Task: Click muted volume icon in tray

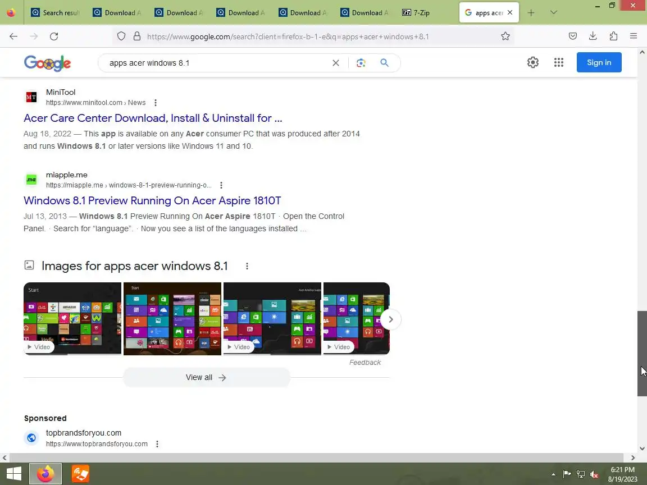Action: (594, 474)
